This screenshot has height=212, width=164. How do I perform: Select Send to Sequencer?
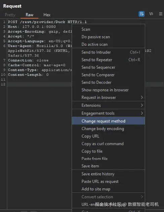[109, 67]
